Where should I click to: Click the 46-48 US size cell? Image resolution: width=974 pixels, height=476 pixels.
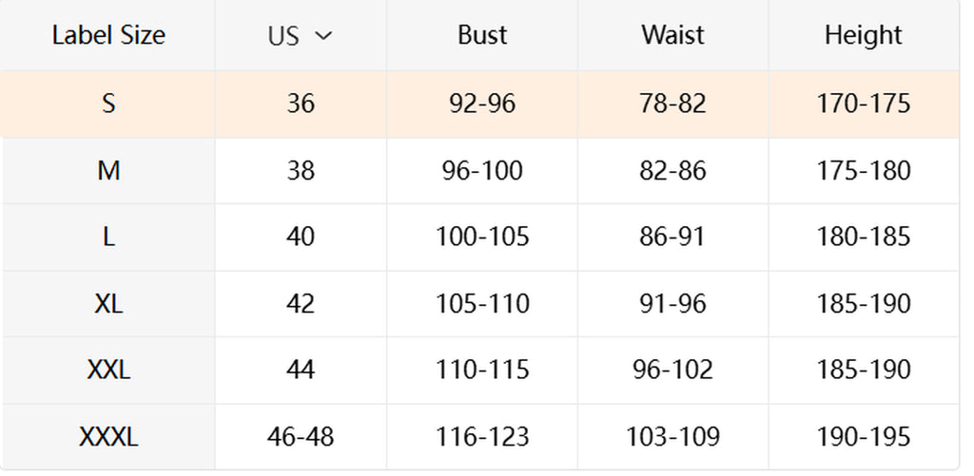tap(301, 437)
